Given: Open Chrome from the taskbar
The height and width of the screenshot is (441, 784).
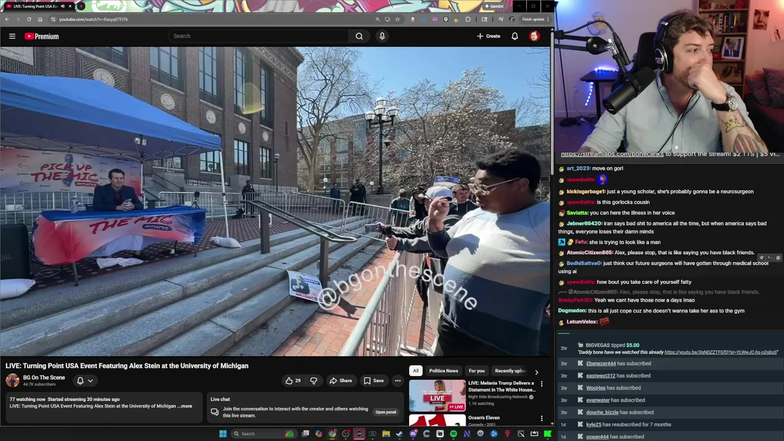Looking at the screenshot, I should tap(332, 434).
